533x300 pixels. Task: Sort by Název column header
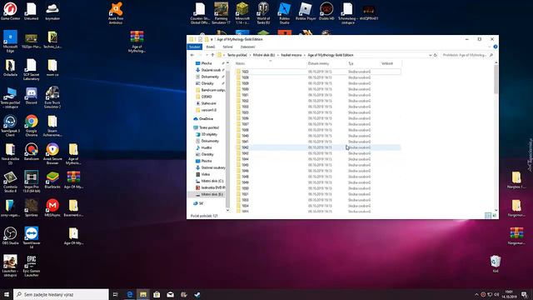(270, 63)
